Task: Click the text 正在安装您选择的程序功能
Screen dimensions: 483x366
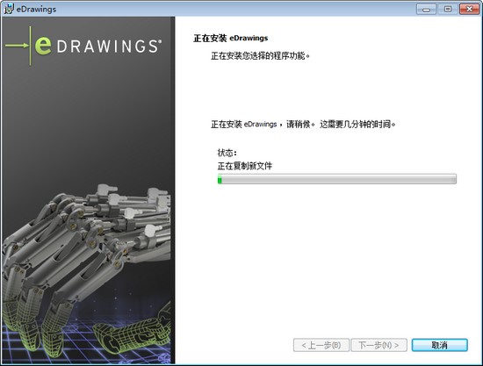Action: tap(260, 56)
